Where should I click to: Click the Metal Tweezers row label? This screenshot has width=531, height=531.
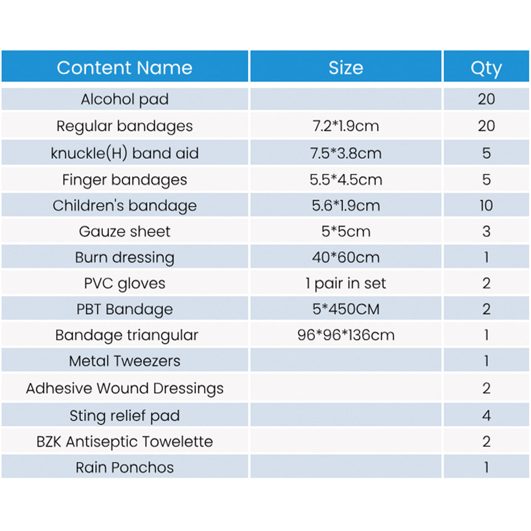pyautogui.click(x=125, y=361)
